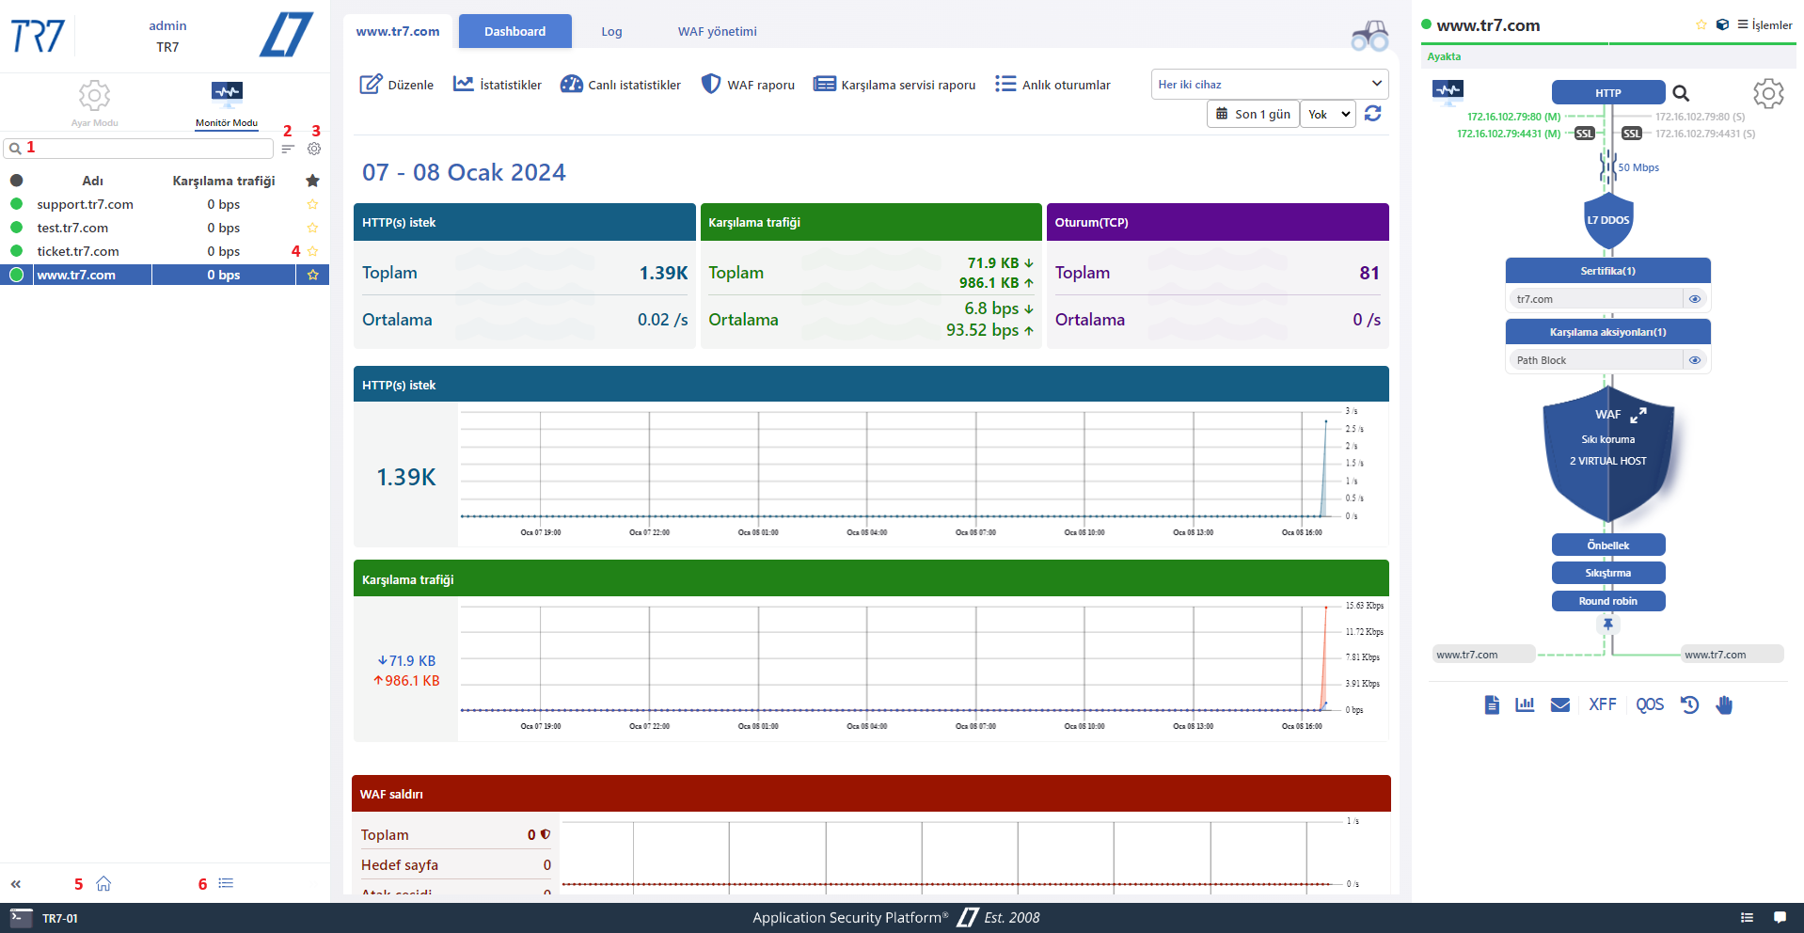Select the Monitör Modu icon

coord(227,93)
